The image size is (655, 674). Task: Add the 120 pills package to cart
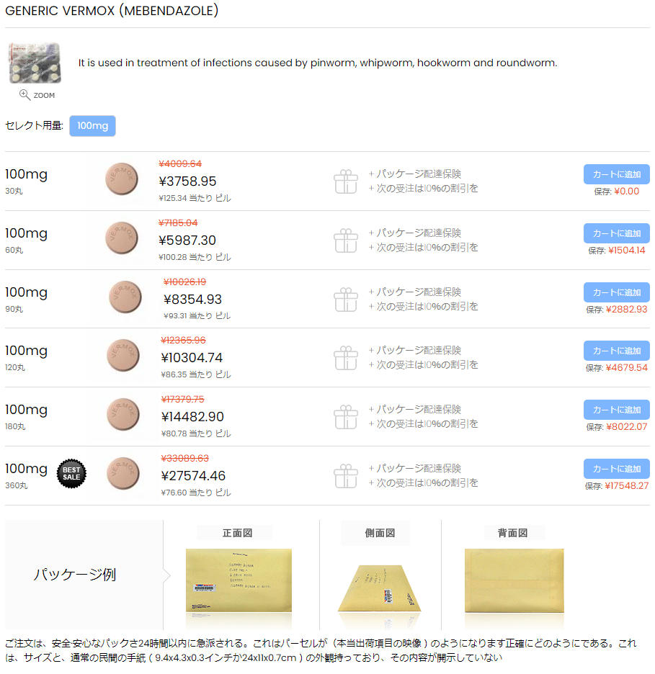616,351
